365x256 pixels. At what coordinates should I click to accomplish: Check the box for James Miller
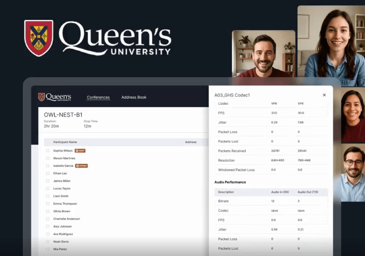tap(48, 181)
